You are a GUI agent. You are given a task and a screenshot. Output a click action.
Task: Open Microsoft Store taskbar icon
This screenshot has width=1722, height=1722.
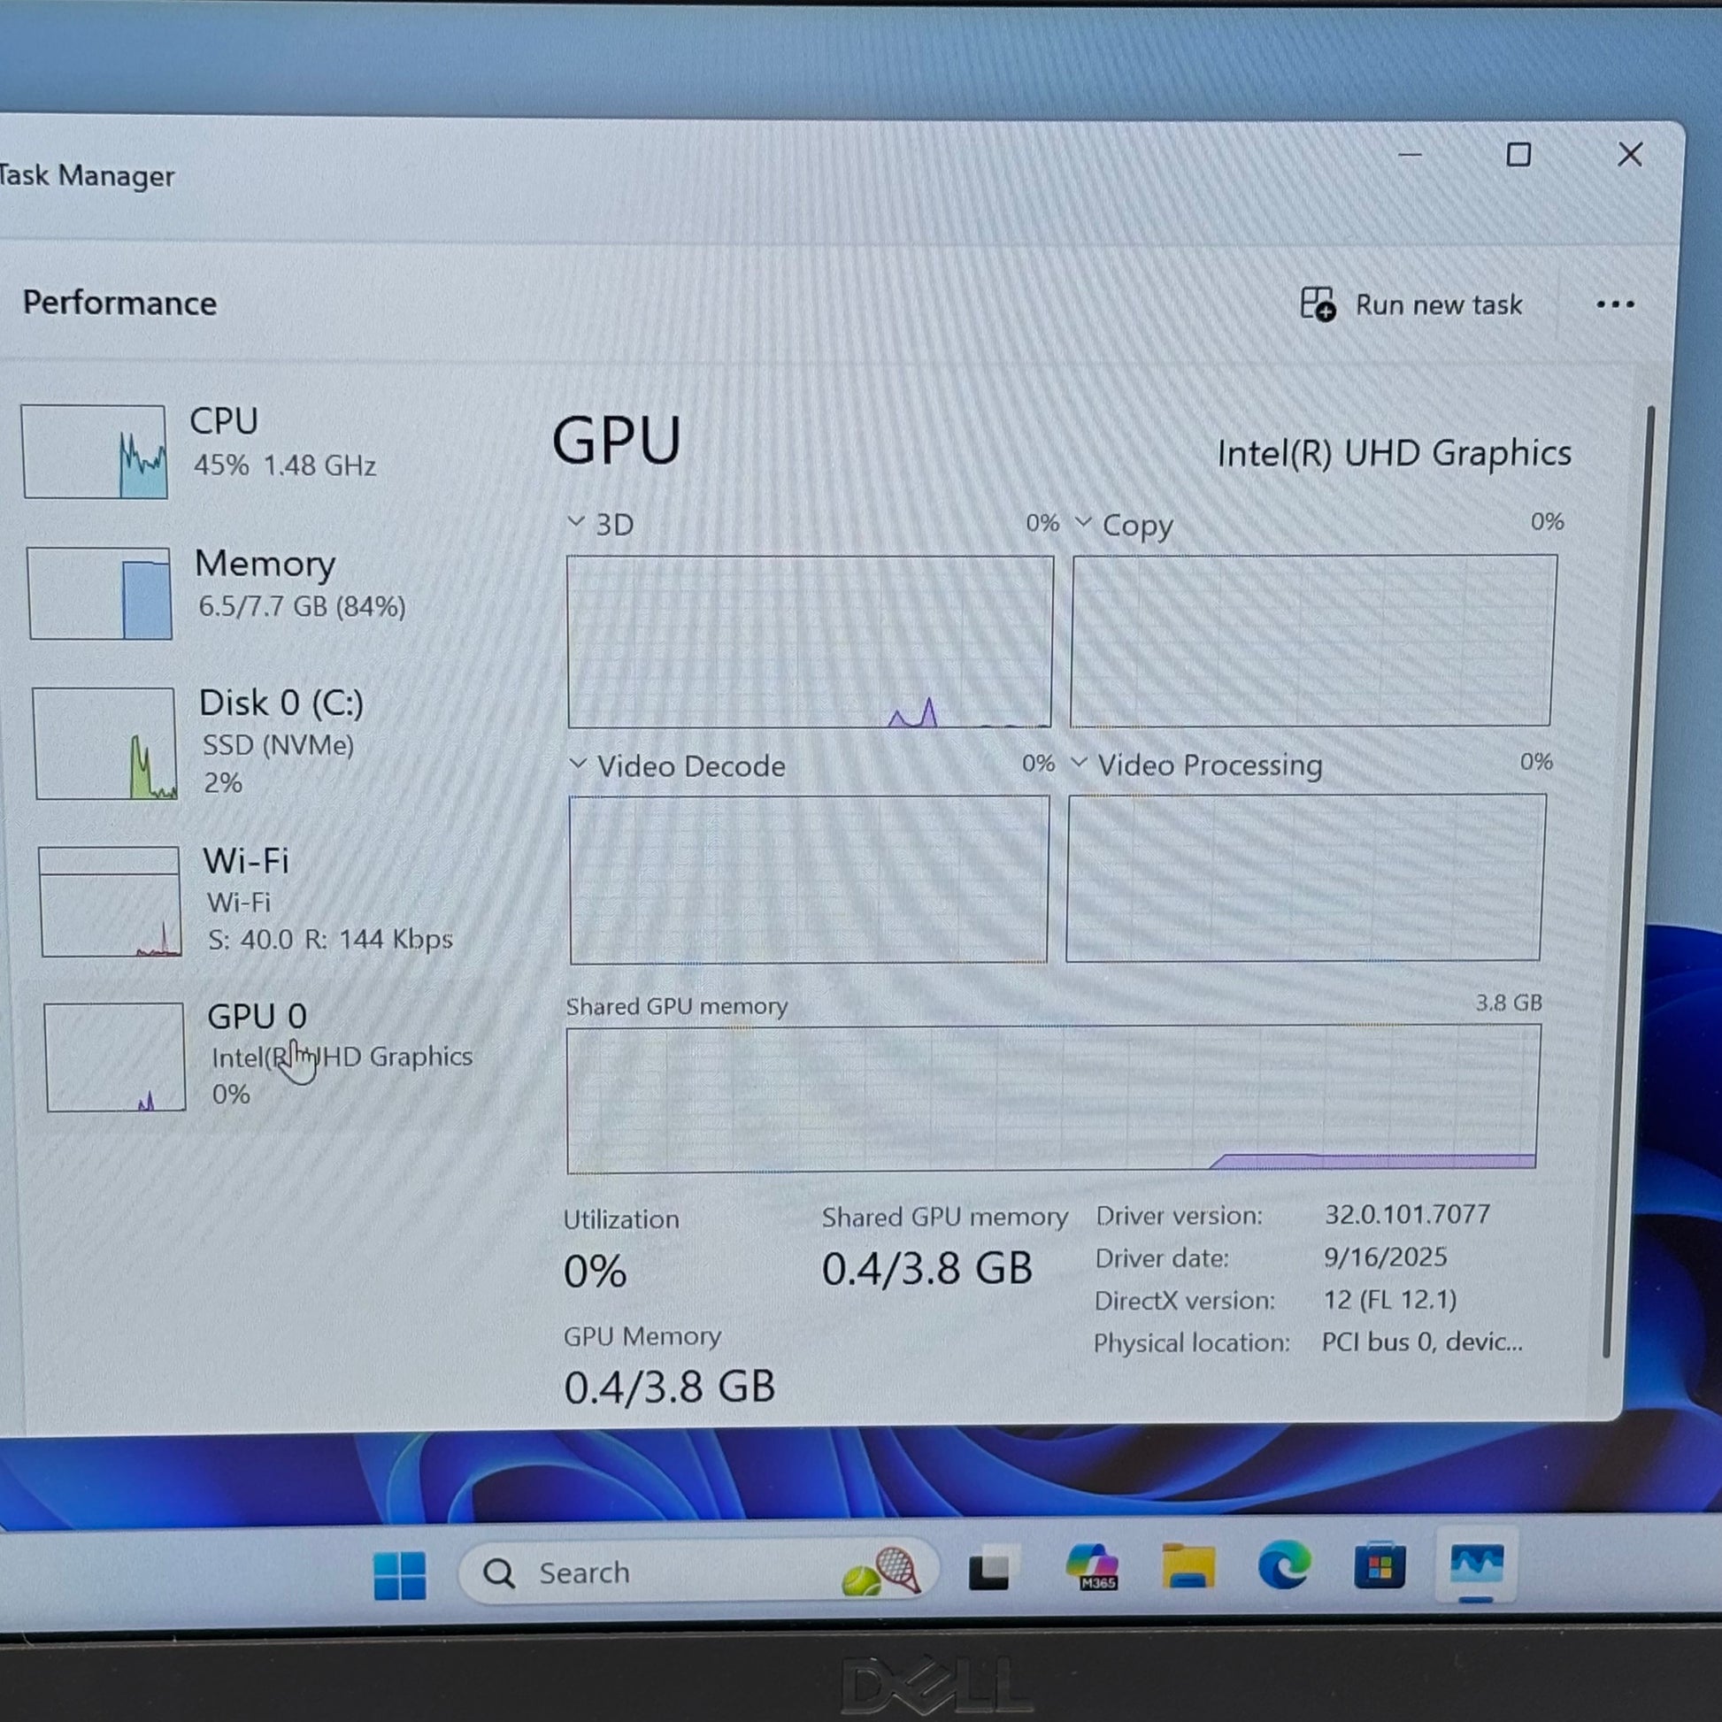[1379, 1566]
